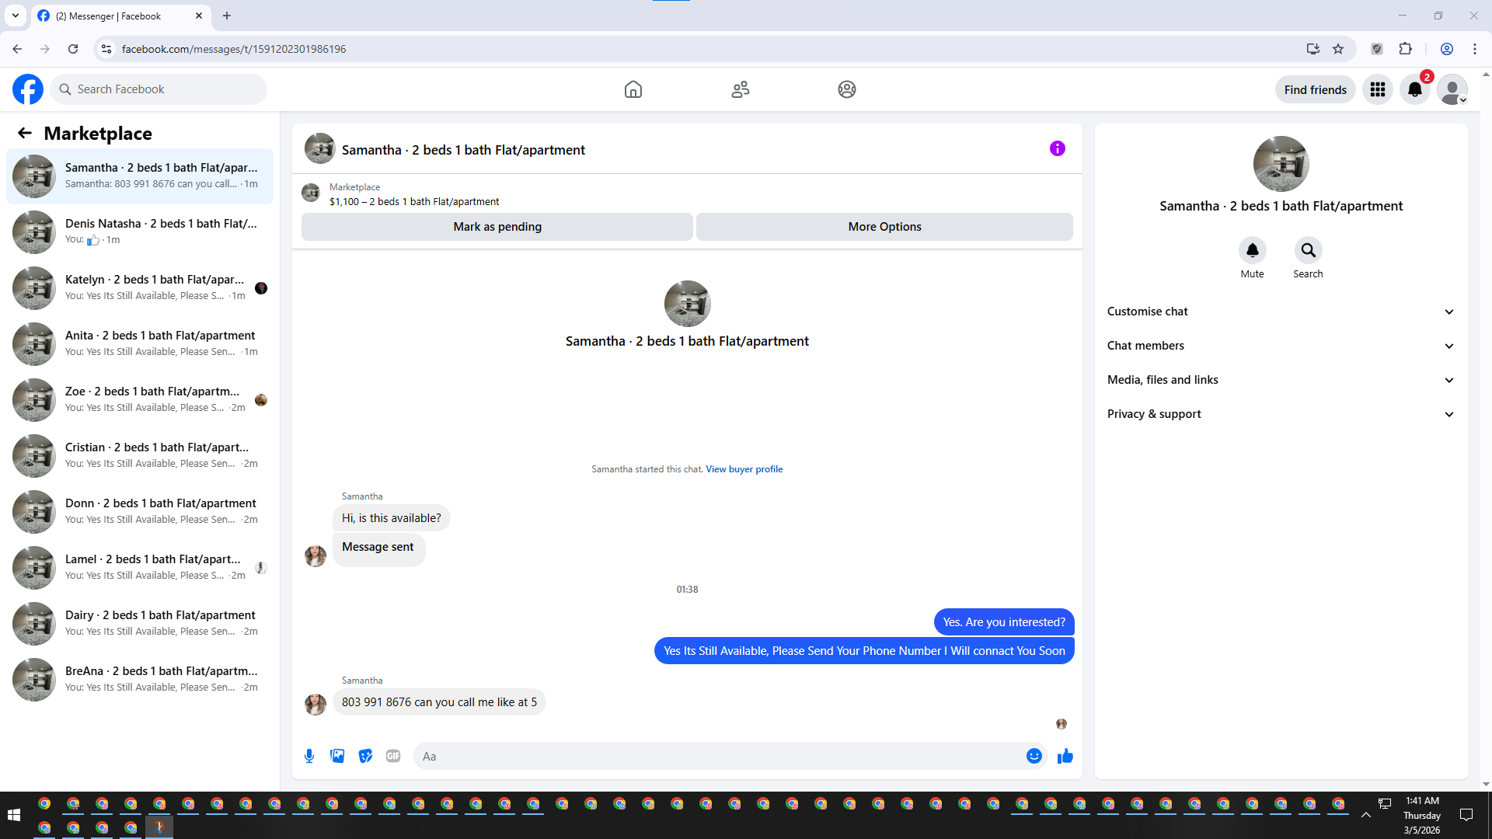Expand the Chat members section

[1281, 346]
